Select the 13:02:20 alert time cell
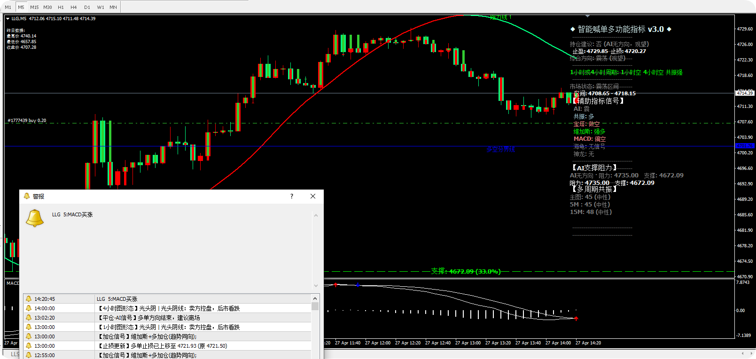The width and height of the screenshot is (756, 359). pos(45,318)
